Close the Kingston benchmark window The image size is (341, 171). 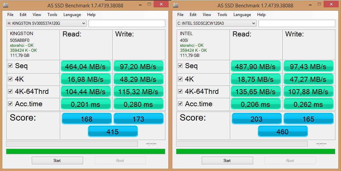click(x=161, y=4)
